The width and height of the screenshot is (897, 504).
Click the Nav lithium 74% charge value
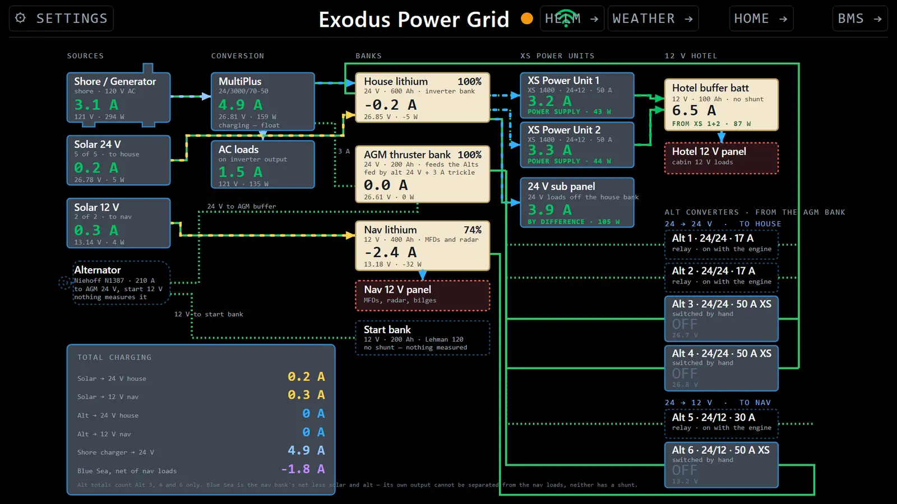click(x=472, y=230)
